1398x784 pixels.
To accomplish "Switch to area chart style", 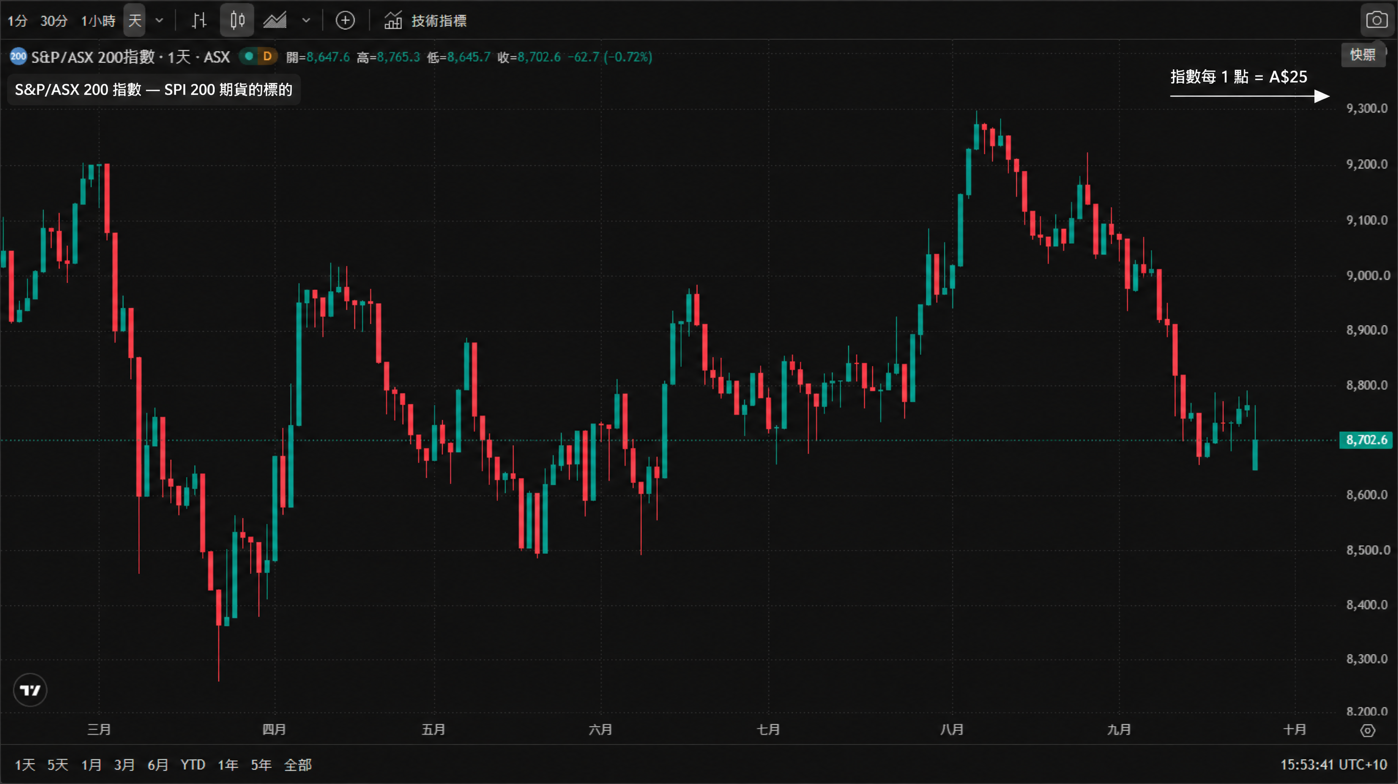I will pyautogui.click(x=275, y=20).
